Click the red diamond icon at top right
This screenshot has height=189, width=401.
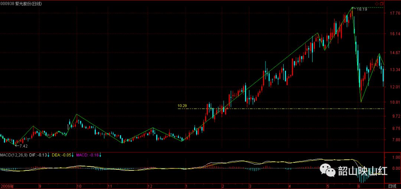coord(377,4)
